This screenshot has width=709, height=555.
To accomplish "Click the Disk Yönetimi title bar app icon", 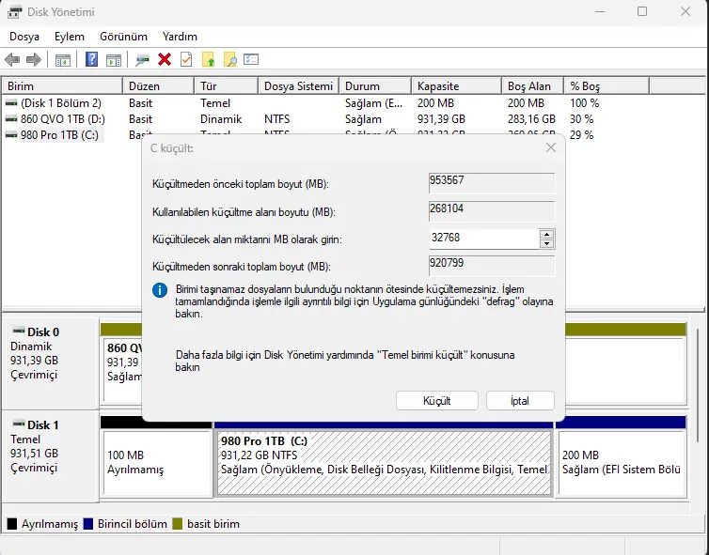I will coord(14,12).
